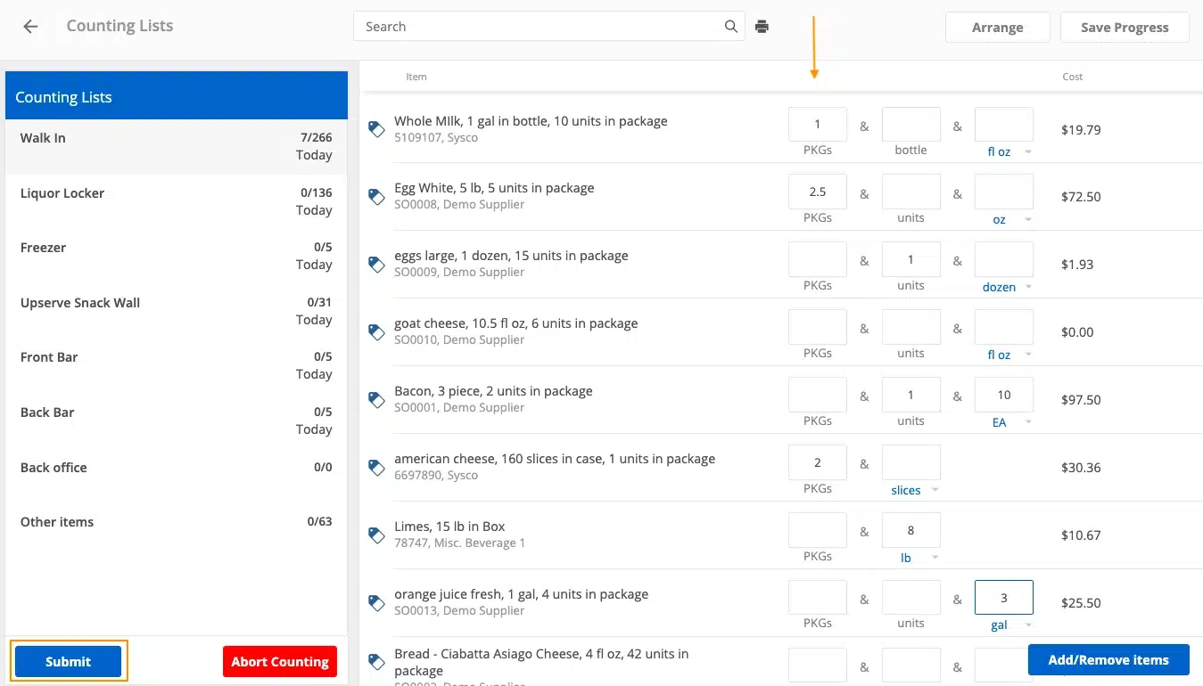
Task: Open the fl oz unit dropdown for Whole Milk
Action: tap(1004, 151)
